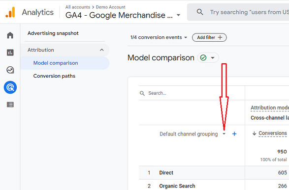Click the sort arrow beside Conversions

click(255, 134)
